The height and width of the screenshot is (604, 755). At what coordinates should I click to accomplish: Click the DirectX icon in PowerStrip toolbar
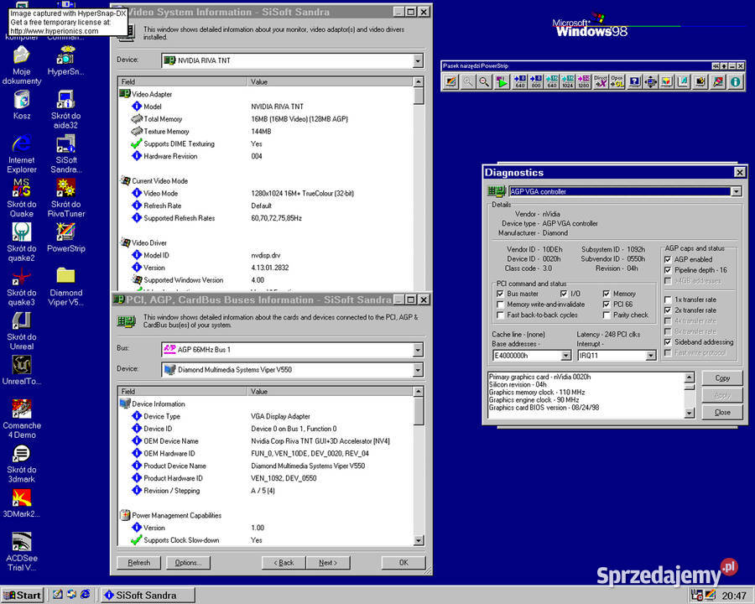[601, 81]
